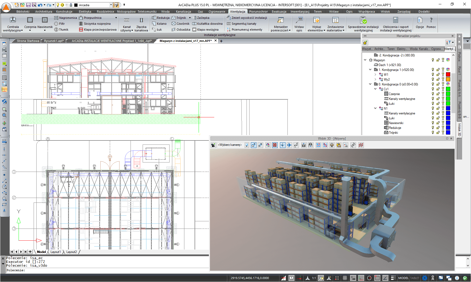Insert a Czwórnik fitting
This screenshot has width=471, height=282.
[181, 24]
